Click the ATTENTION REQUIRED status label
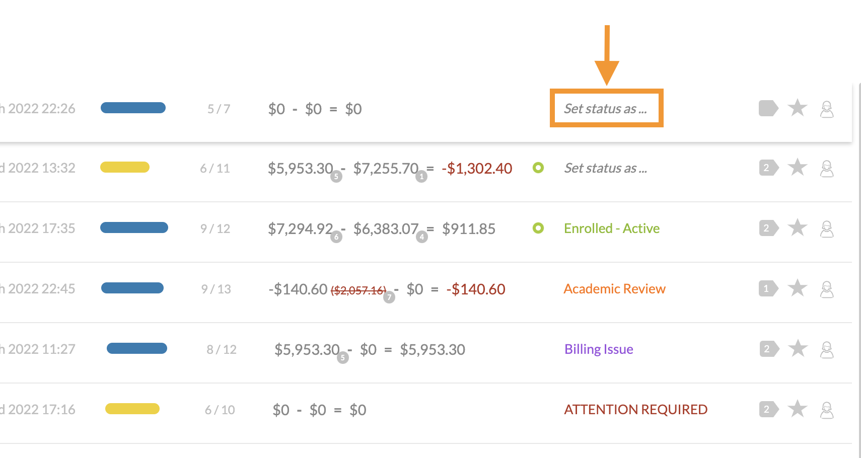 click(635, 410)
